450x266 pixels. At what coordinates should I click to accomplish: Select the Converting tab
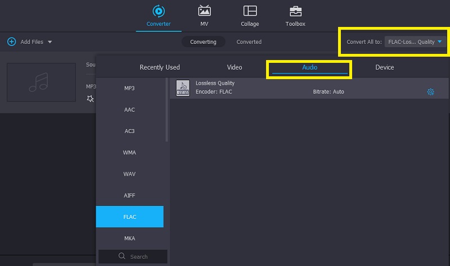click(x=203, y=42)
